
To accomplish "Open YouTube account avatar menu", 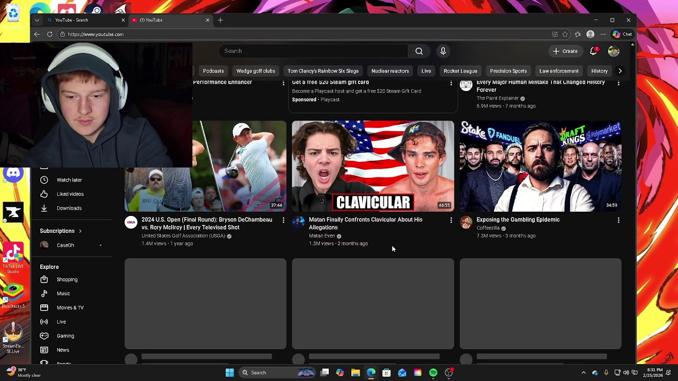I will [613, 51].
